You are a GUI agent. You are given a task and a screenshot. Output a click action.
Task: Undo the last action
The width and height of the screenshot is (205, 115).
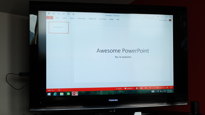coord(58,14)
